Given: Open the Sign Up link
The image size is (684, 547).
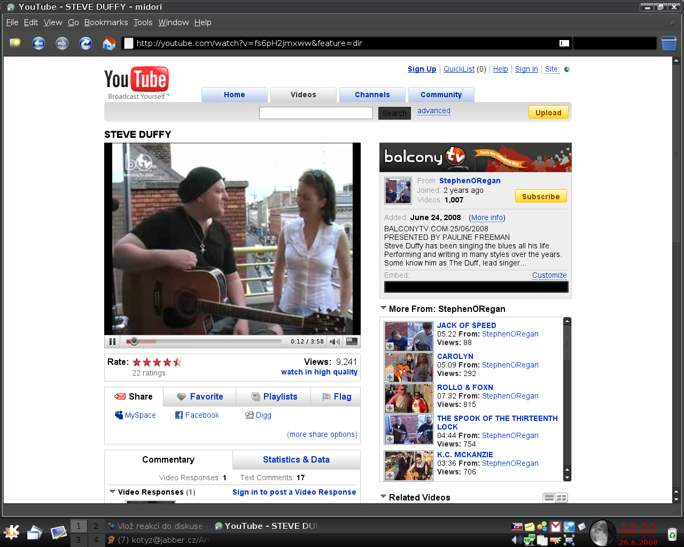Looking at the screenshot, I should (x=422, y=69).
